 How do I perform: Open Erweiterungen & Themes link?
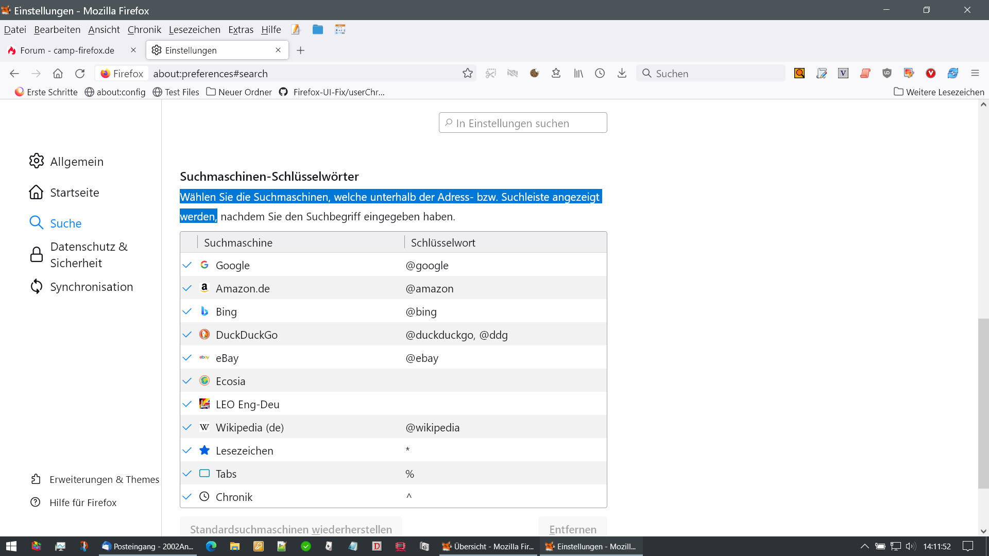click(x=104, y=479)
